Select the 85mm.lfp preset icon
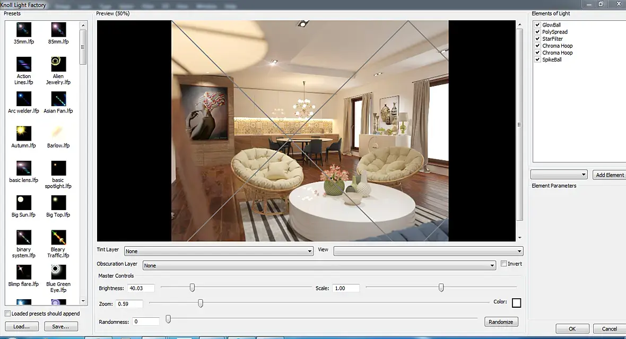This screenshot has height=339, width=626. pyautogui.click(x=58, y=30)
